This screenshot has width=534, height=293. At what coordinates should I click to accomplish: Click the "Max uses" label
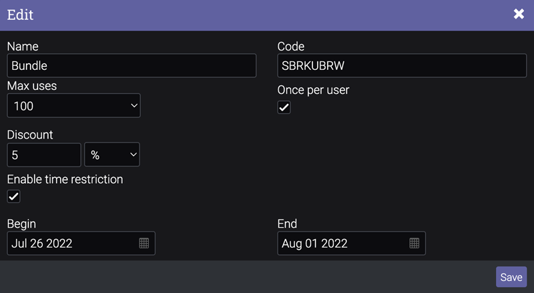[31, 86]
